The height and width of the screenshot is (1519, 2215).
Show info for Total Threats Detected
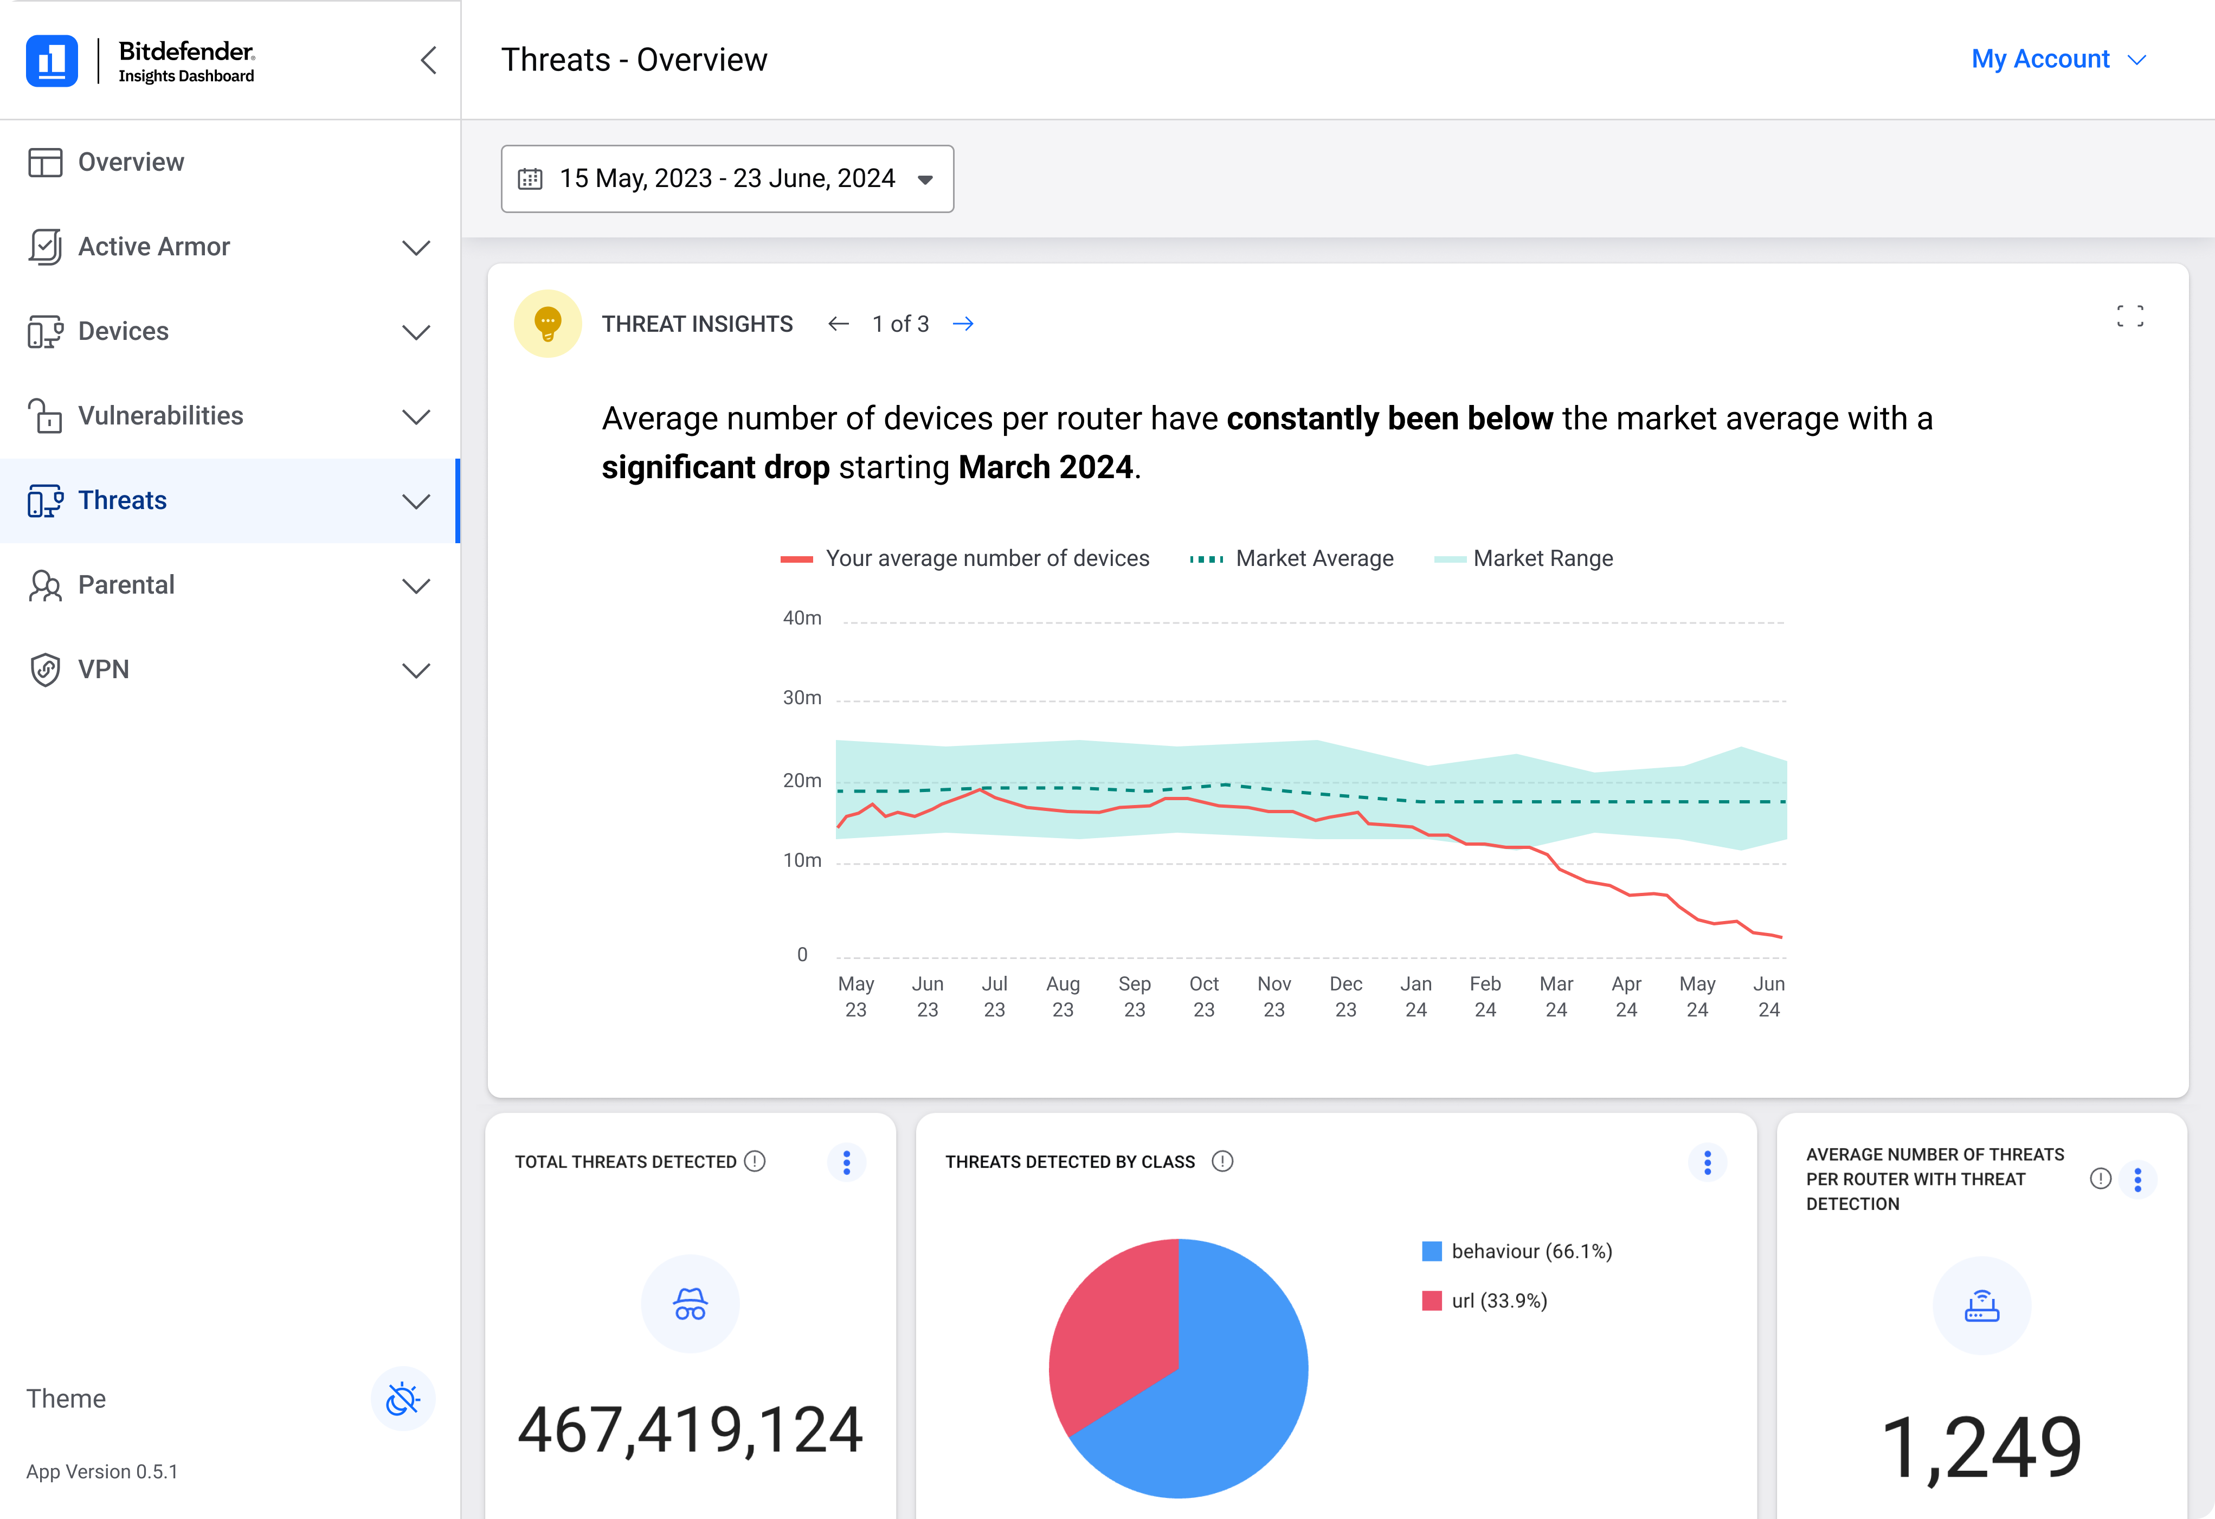755,1161
